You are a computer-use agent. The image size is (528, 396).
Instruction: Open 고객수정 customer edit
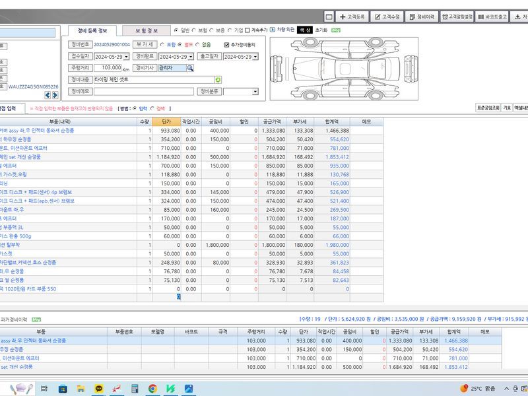point(387,16)
